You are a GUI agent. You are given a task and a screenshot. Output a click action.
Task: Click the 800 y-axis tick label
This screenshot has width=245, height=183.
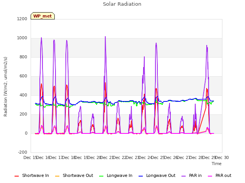(x=23, y=57)
